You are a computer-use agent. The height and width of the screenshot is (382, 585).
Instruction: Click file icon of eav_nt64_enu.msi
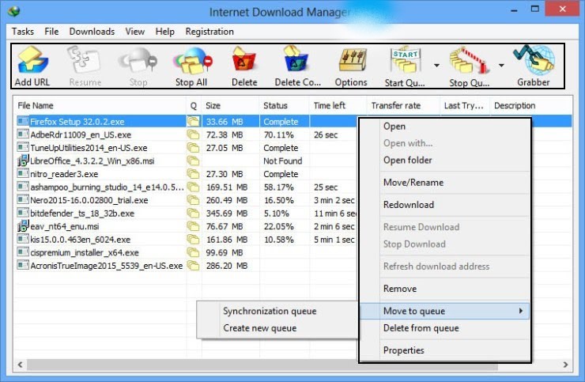pos(23,226)
